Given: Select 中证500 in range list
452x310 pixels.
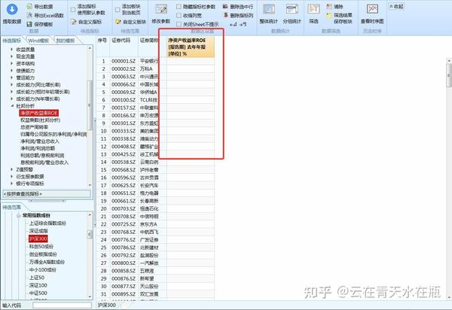Looking at the screenshot, I should (38, 293).
